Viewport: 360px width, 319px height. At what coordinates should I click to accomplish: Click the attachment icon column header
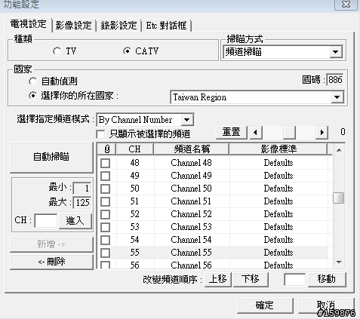pyautogui.click(x=107, y=149)
